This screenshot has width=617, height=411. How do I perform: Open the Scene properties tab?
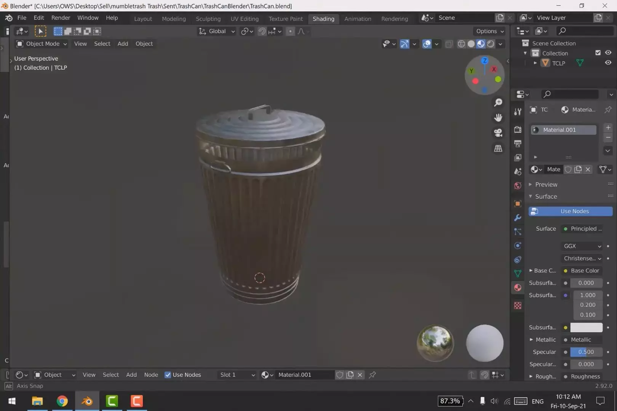518,172
